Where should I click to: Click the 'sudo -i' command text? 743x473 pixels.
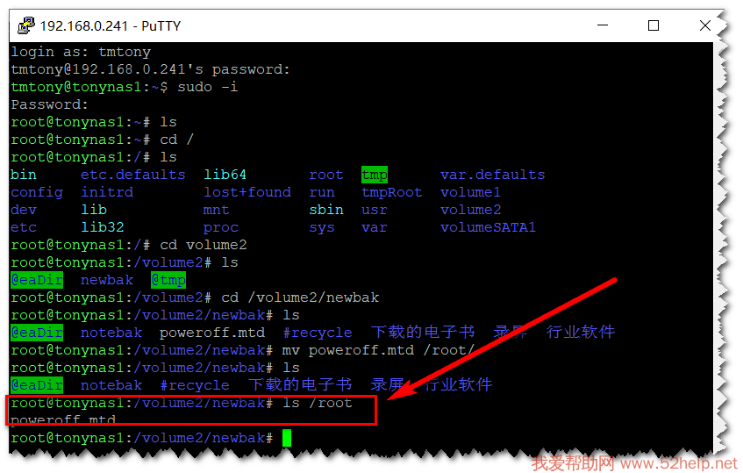(208, 87)
